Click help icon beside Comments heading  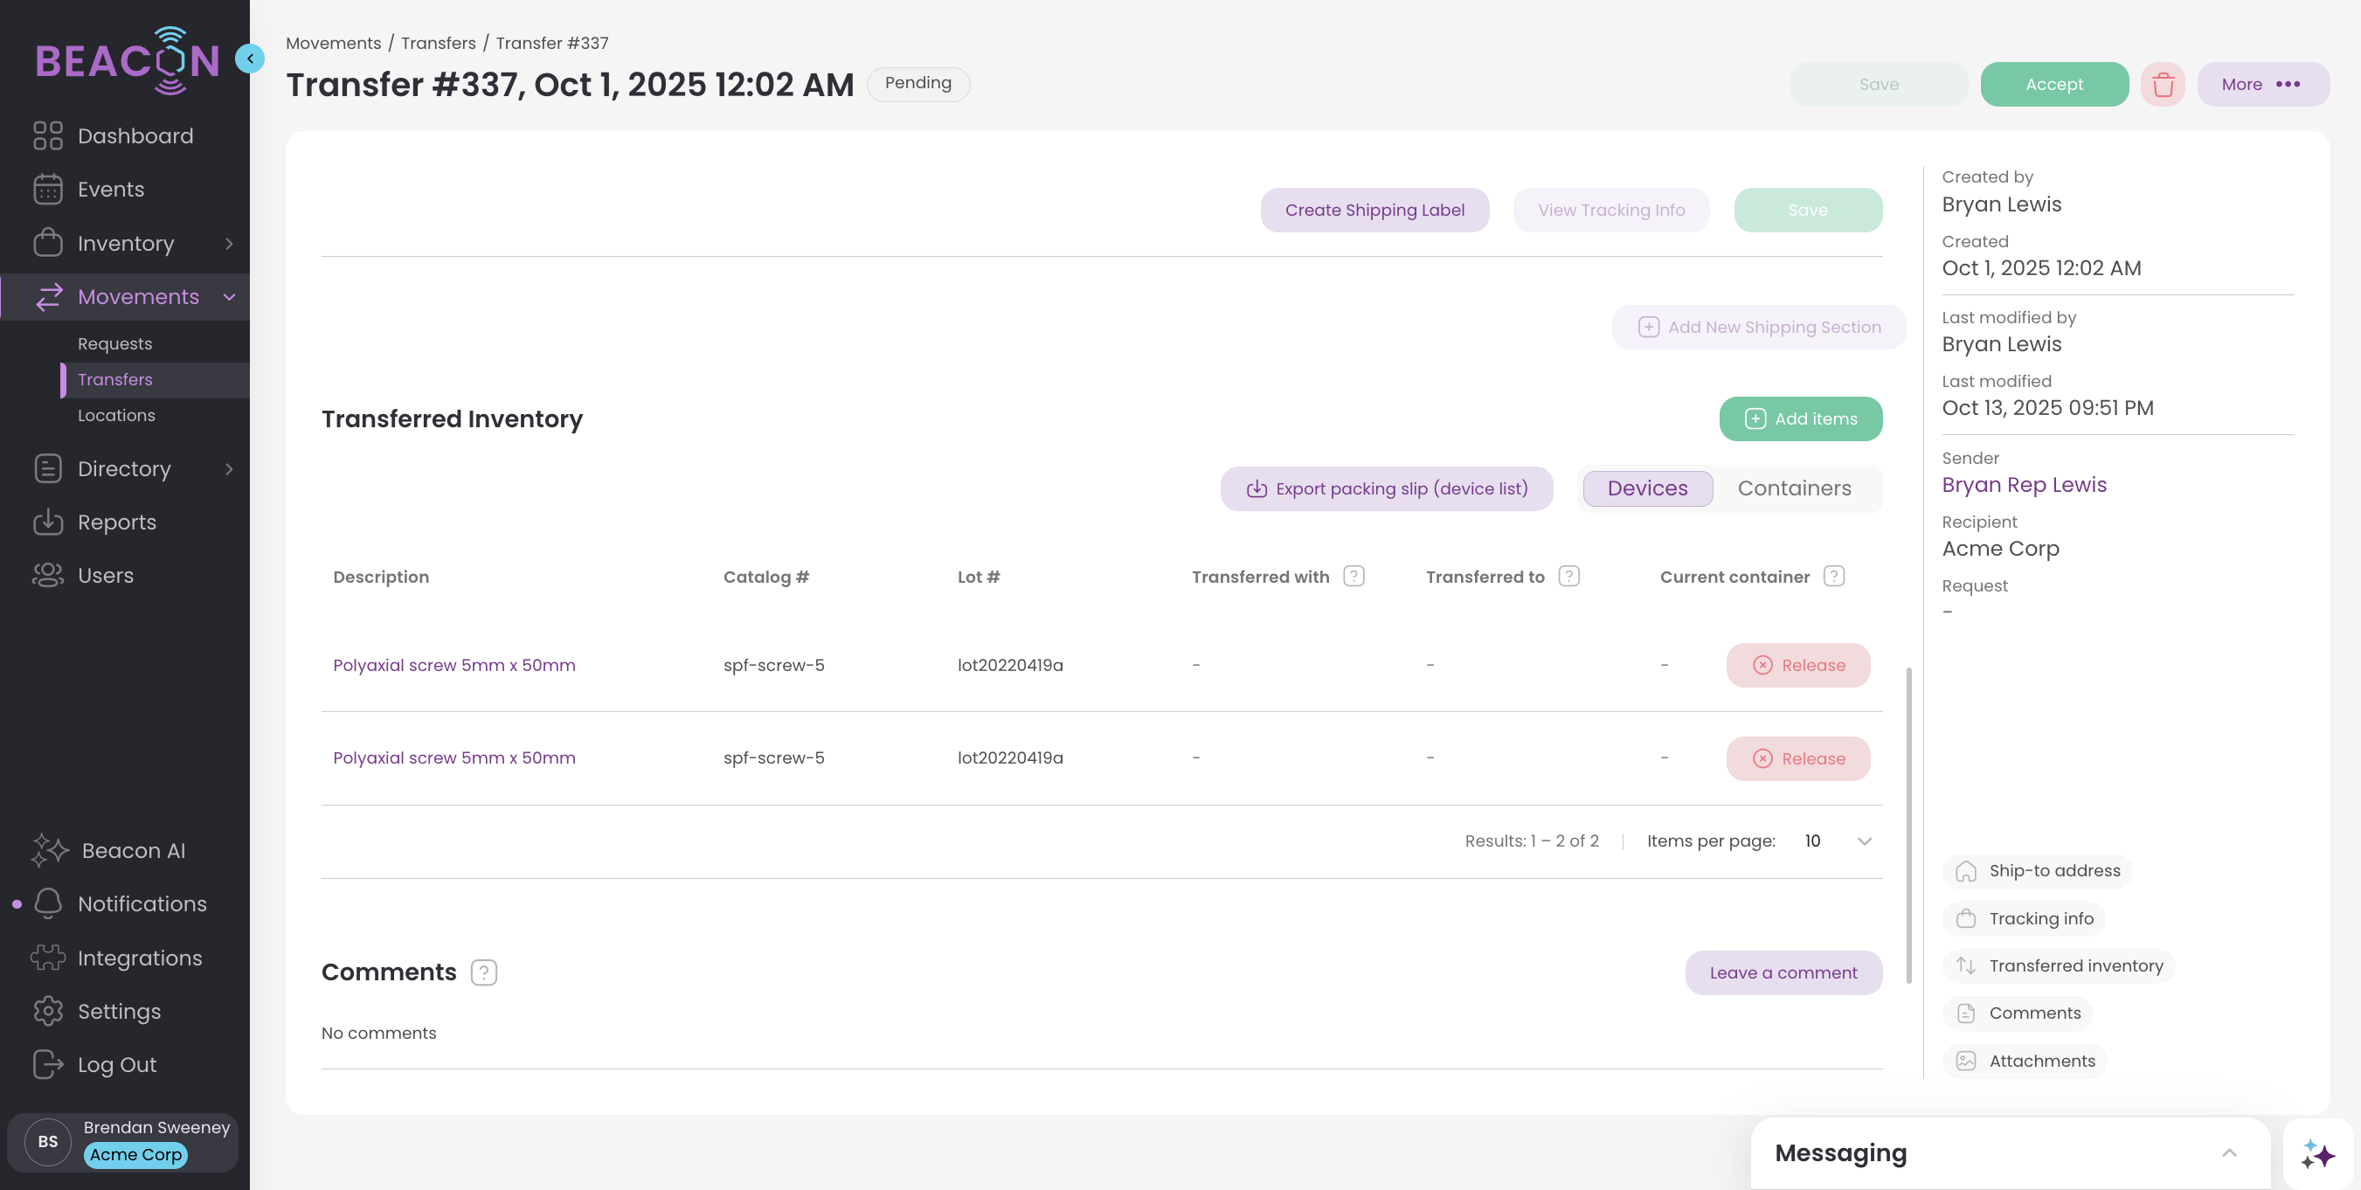(x=483, y=972)
